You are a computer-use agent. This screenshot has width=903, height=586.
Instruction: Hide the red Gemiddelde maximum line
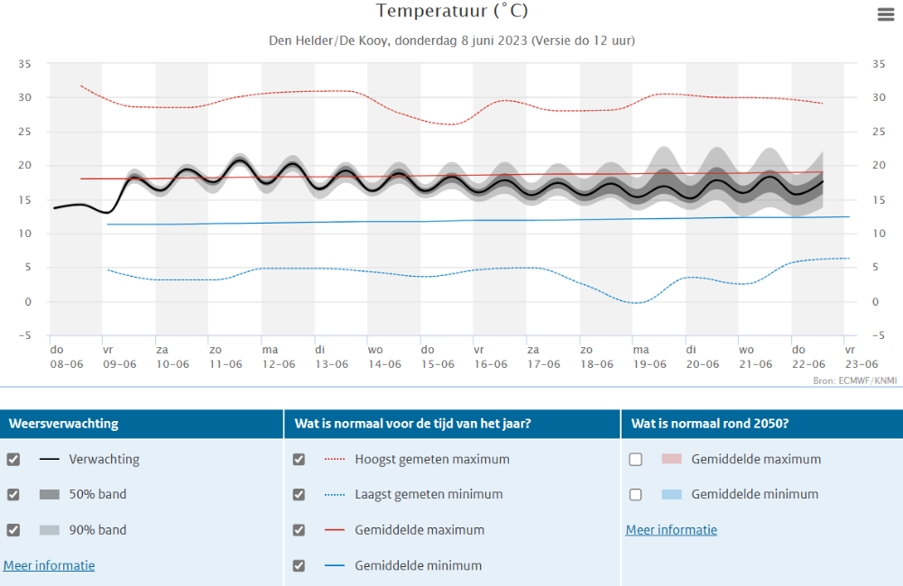coord(299,530)
